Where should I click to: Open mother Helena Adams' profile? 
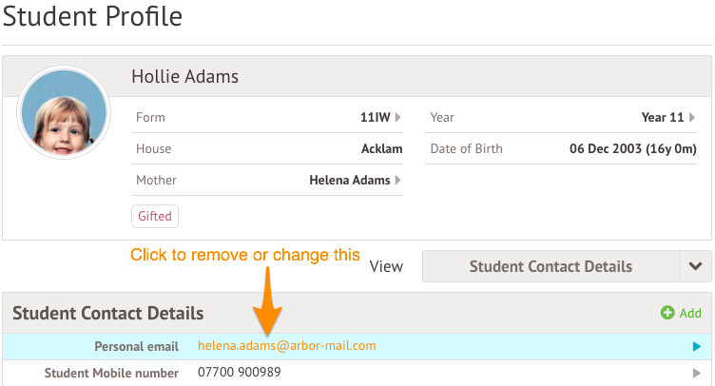(x=351, y=180)
